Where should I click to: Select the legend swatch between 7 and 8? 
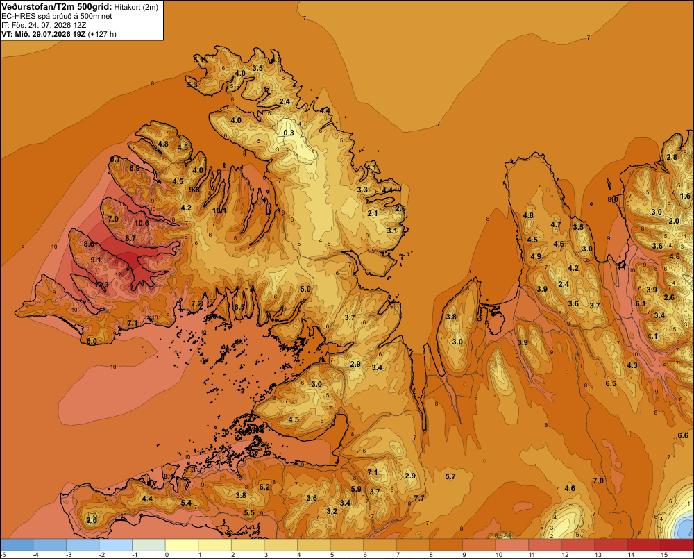tap(413, 544)
